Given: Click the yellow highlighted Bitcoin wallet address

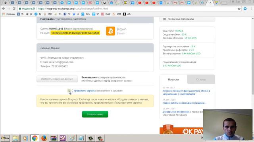Looking at the screenshot, I should (75, 33).
